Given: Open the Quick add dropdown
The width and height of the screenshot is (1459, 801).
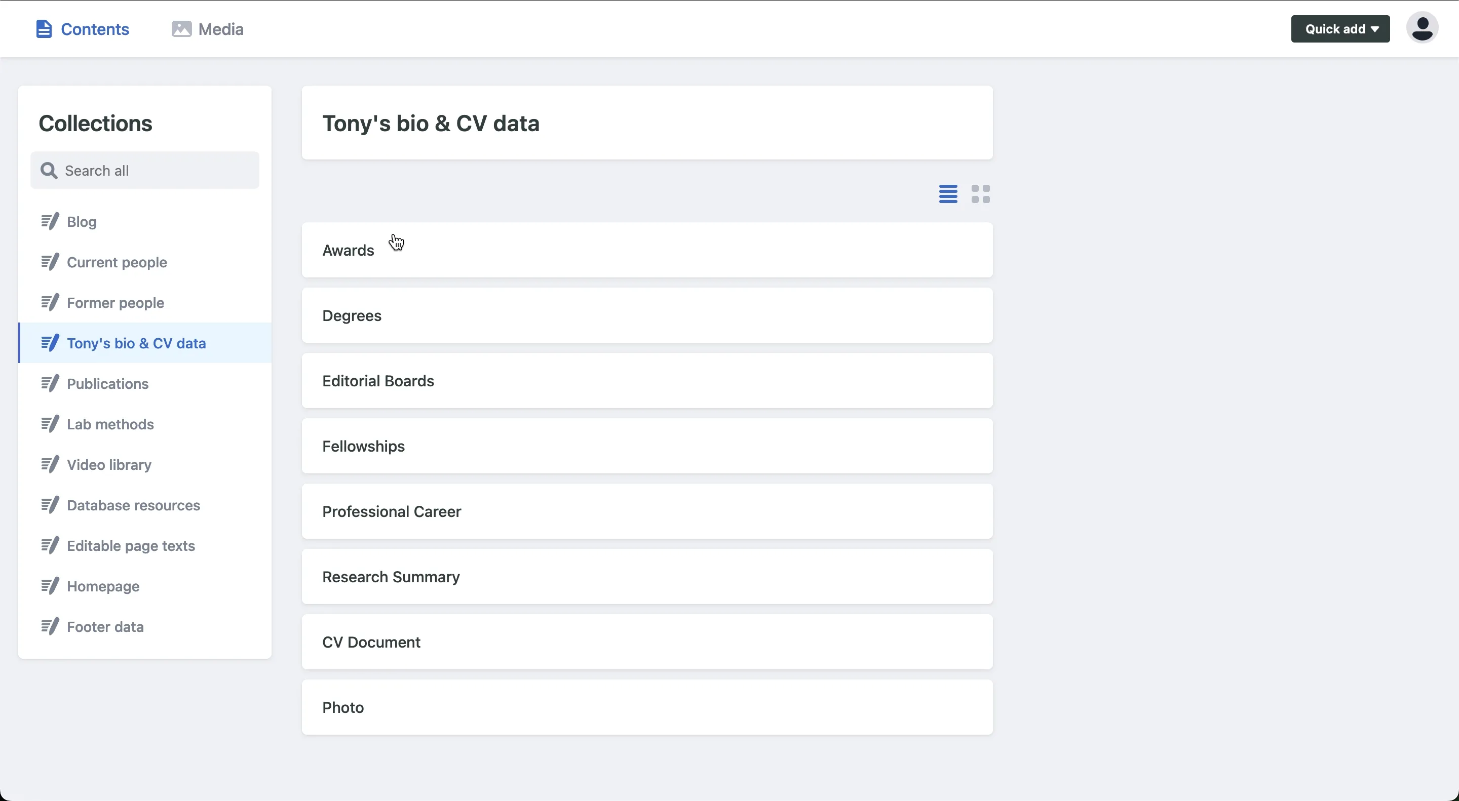Looking at the screenshot, I should [x=1339, y=28].
